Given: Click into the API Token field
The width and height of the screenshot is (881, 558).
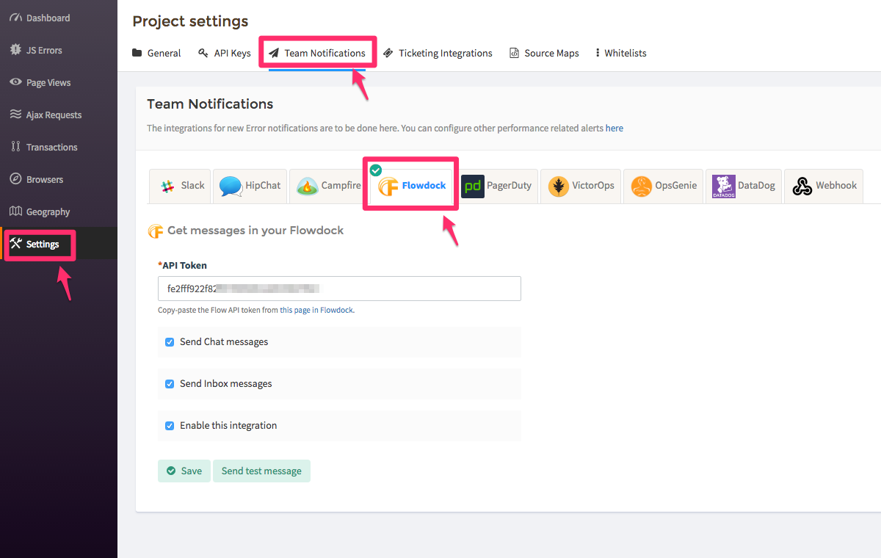Looking at the screenshot, I should [339, 289].
